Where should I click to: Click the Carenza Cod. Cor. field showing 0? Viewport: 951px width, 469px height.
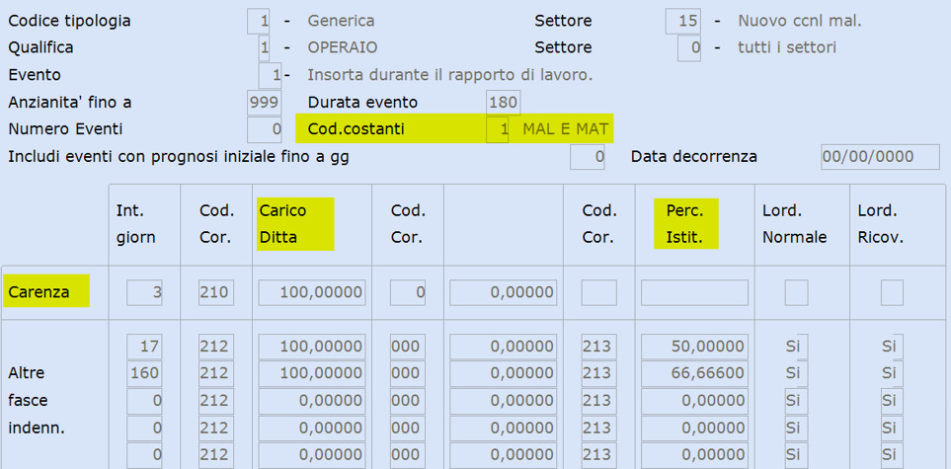pos(408,292)
